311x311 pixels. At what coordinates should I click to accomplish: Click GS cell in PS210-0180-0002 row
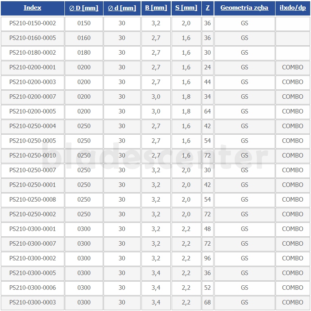click(245, 53)
